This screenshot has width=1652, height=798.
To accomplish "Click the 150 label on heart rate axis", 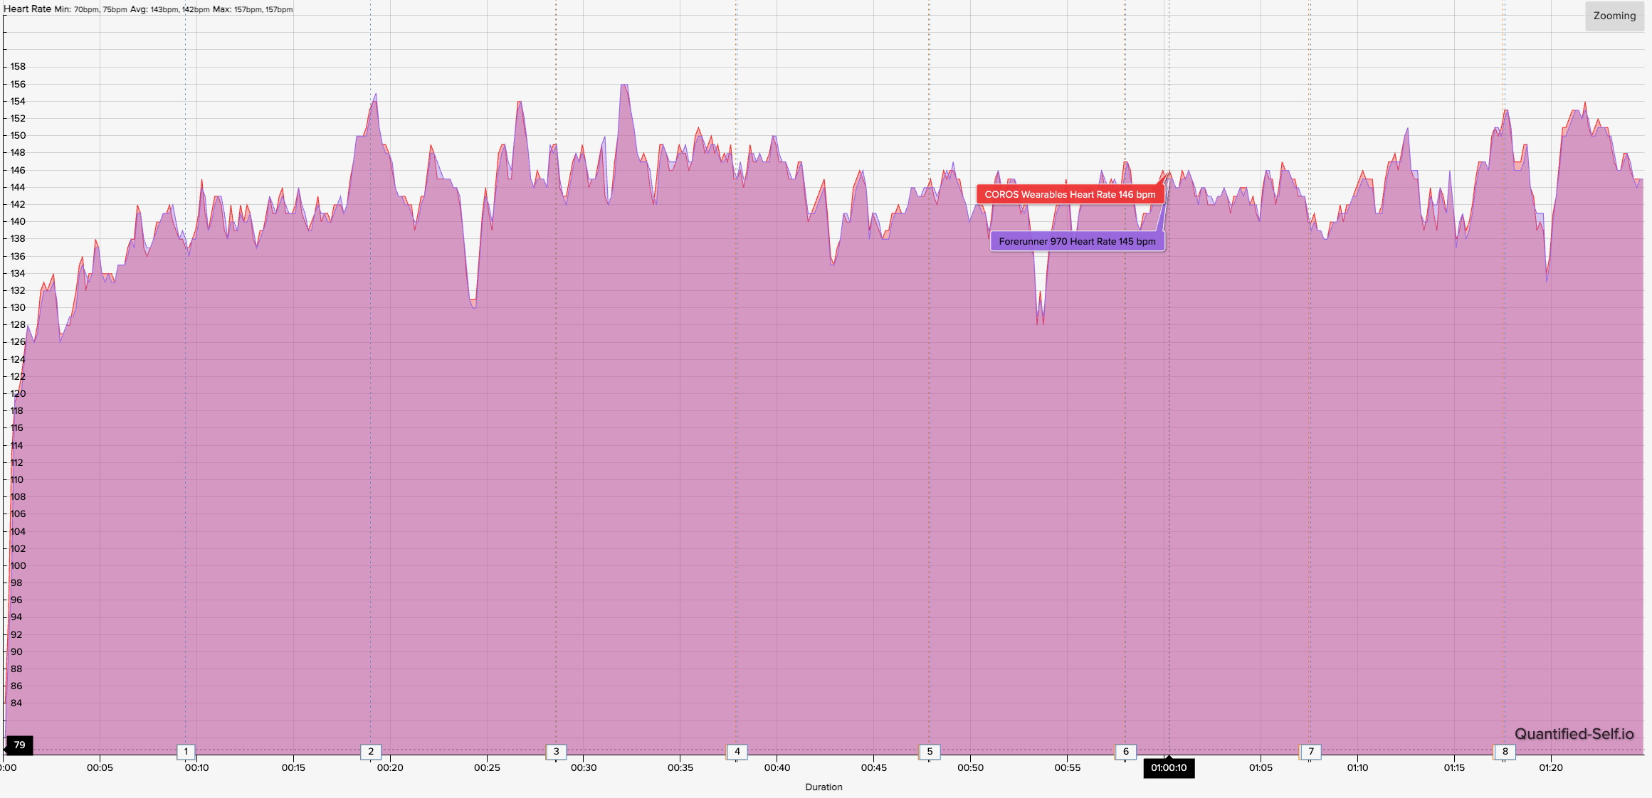I will (18, 135).
